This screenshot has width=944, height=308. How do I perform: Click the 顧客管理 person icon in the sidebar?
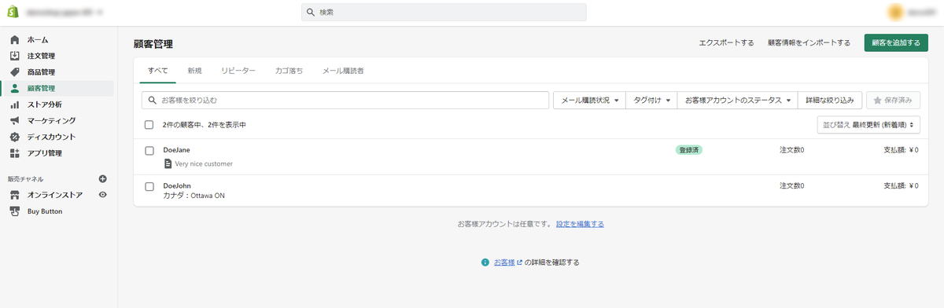14,88
